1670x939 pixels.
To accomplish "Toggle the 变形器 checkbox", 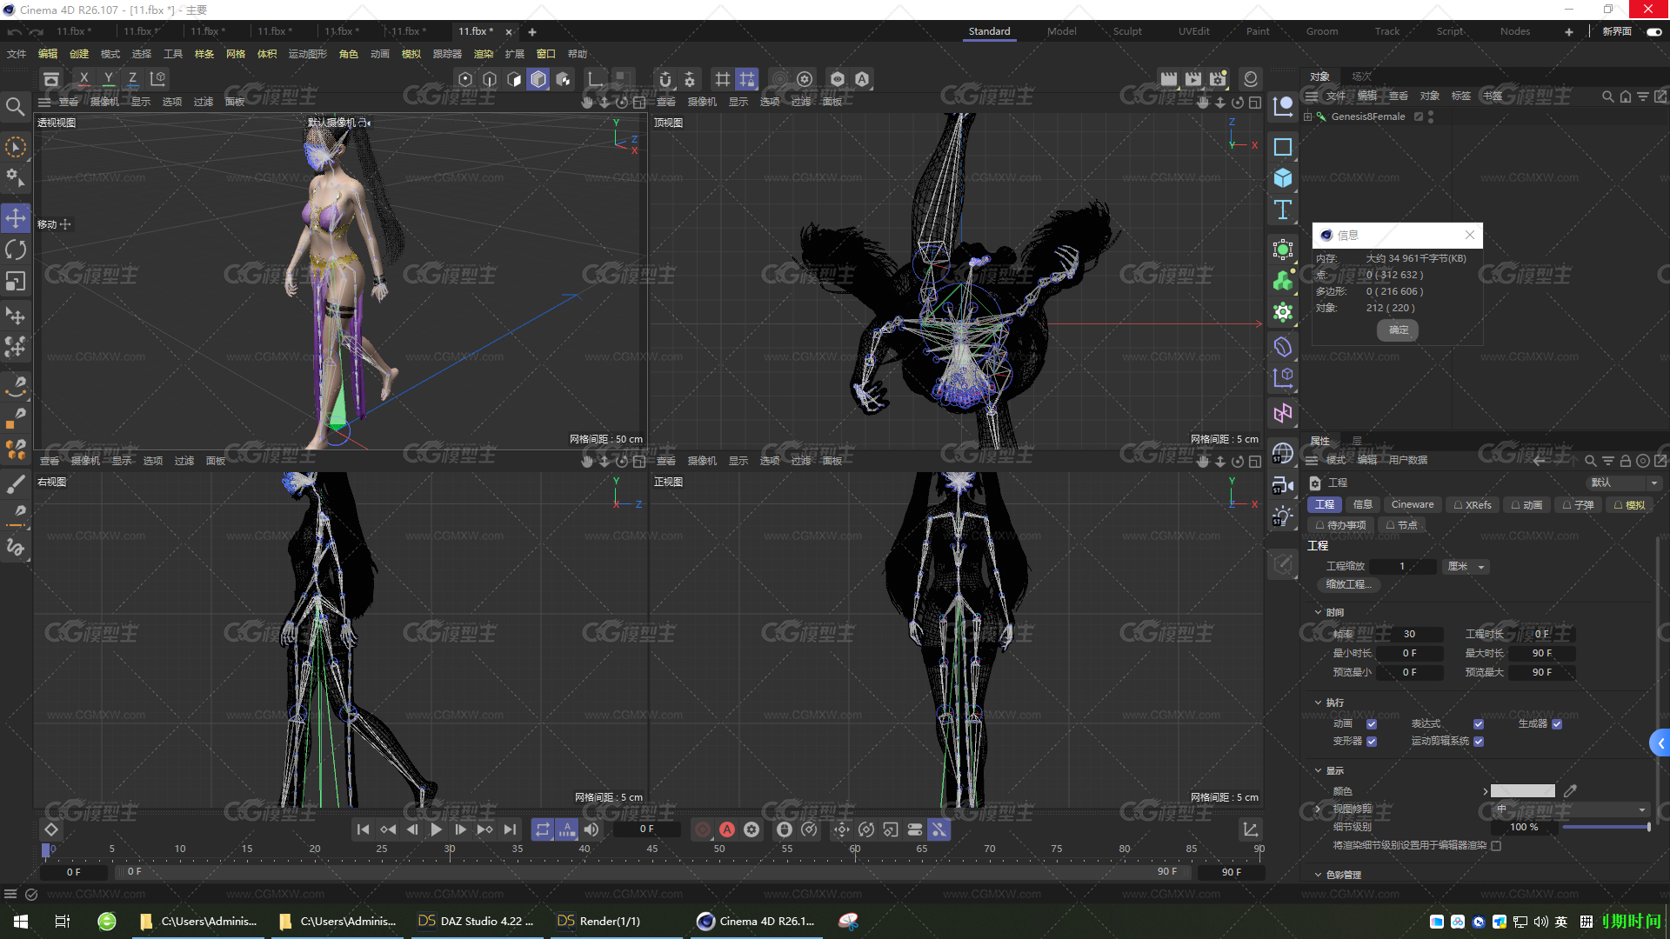I will 1372,742.
